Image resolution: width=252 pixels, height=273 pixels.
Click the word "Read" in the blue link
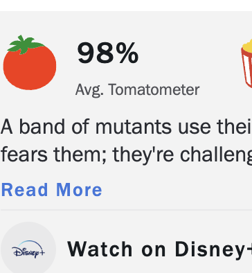pos(24,190)
